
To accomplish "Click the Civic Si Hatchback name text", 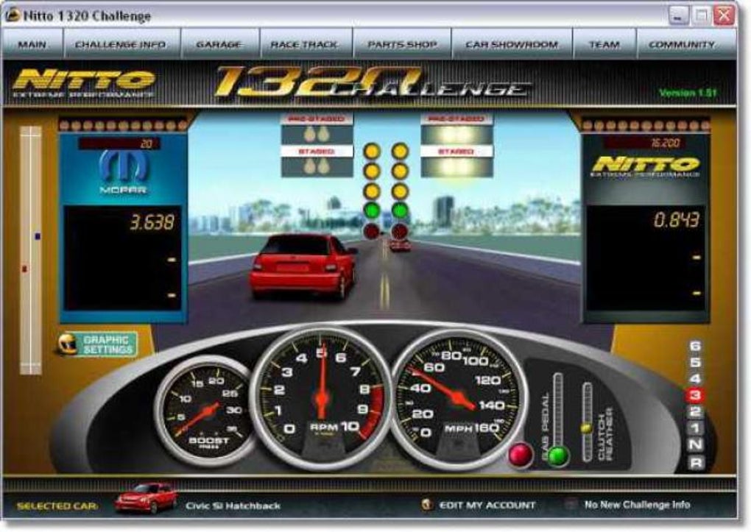I will coord(233,506).
